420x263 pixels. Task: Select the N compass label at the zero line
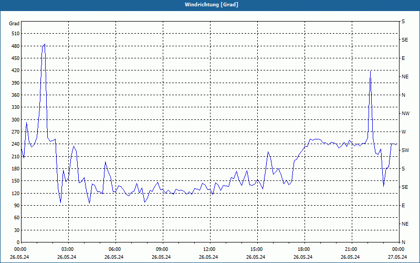tap(403, 242)
